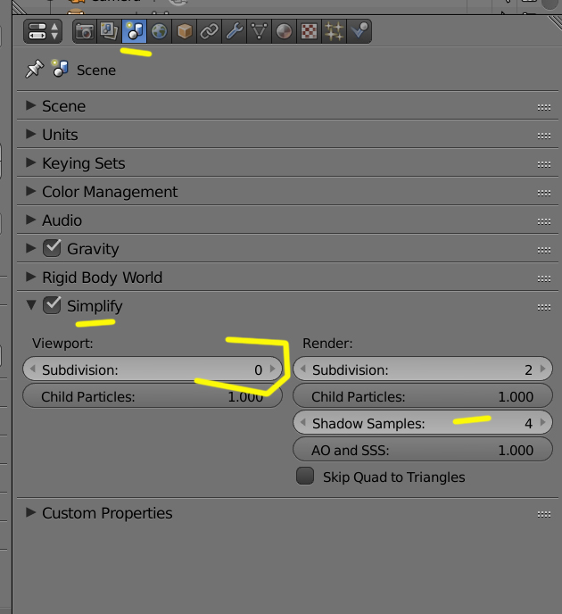The image size is (562, 614).
Task: Increase Render Shadow Samples with right arrow
Action: pyautogui.click(x=542, y=423)
